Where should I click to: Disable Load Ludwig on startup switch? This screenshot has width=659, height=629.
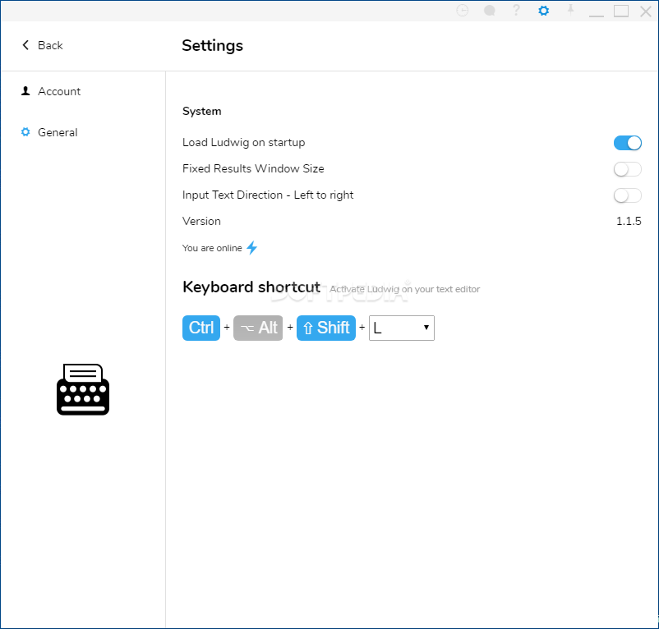click(x=627, y=143)
